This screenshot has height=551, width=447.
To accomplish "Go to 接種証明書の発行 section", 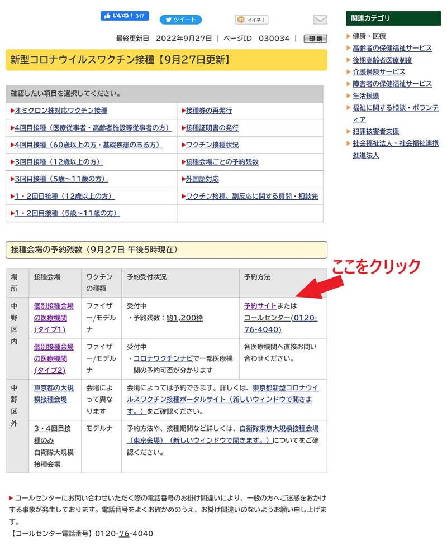I will (212, 128).
